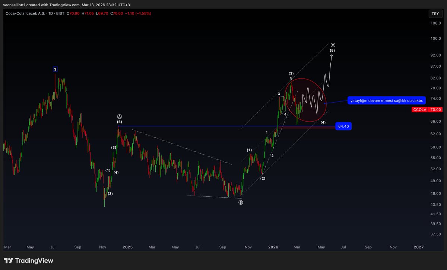
Task: Click the TradingView logo
Action: coord(29,261)
